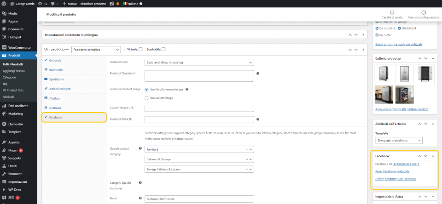This screenshot has width=442, height=204.
Task: Move Facebook metabox panel down
Action: click(425, 156)
